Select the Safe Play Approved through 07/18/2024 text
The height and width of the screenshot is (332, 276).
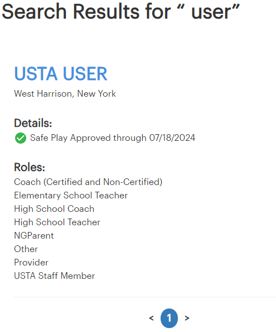[x=113, y=138]
